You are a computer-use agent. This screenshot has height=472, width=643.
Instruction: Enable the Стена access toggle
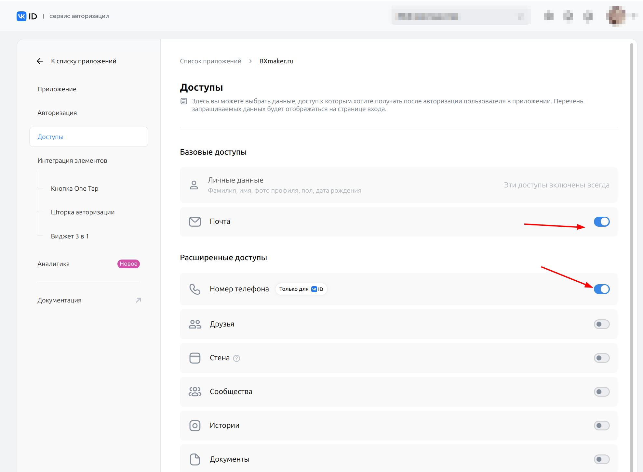pos(602,358)
